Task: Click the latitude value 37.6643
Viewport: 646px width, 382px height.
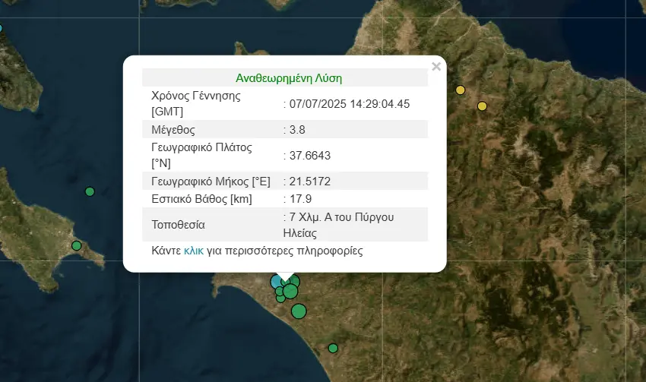Action: pyautogui.click(x=309, y=155)
